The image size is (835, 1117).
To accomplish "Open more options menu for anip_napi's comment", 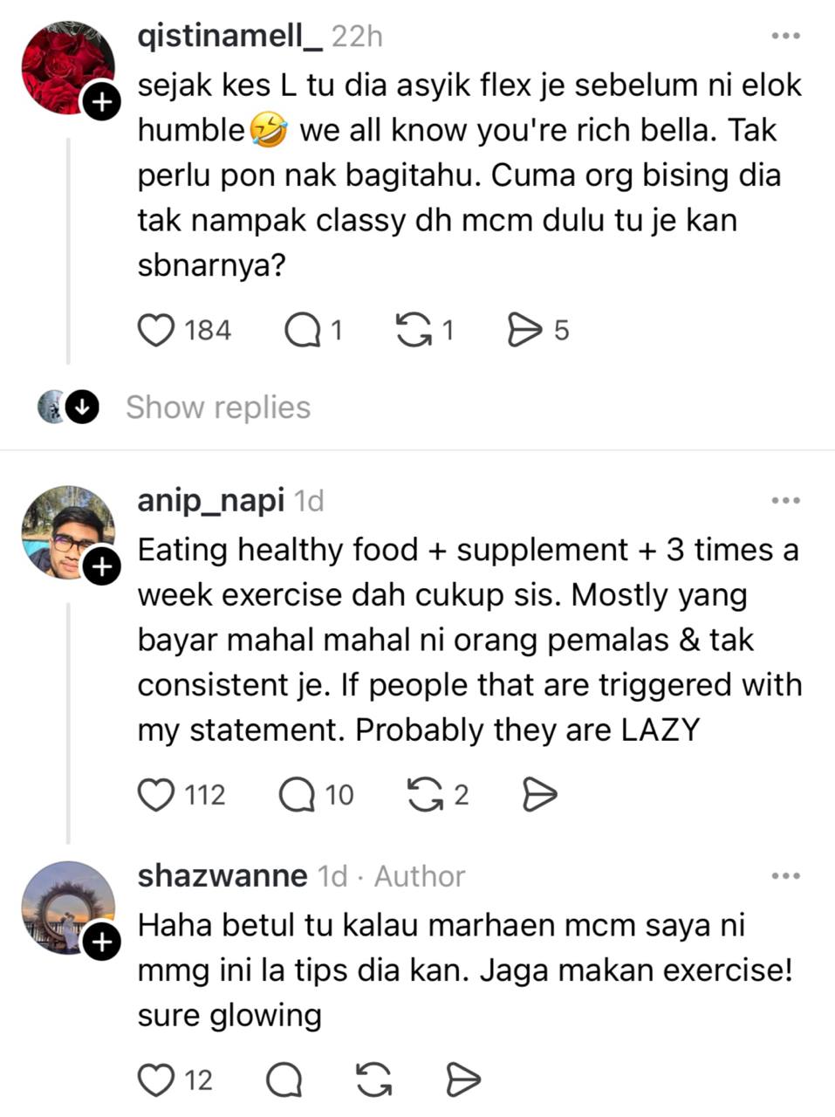I will (x=786, y=501).
